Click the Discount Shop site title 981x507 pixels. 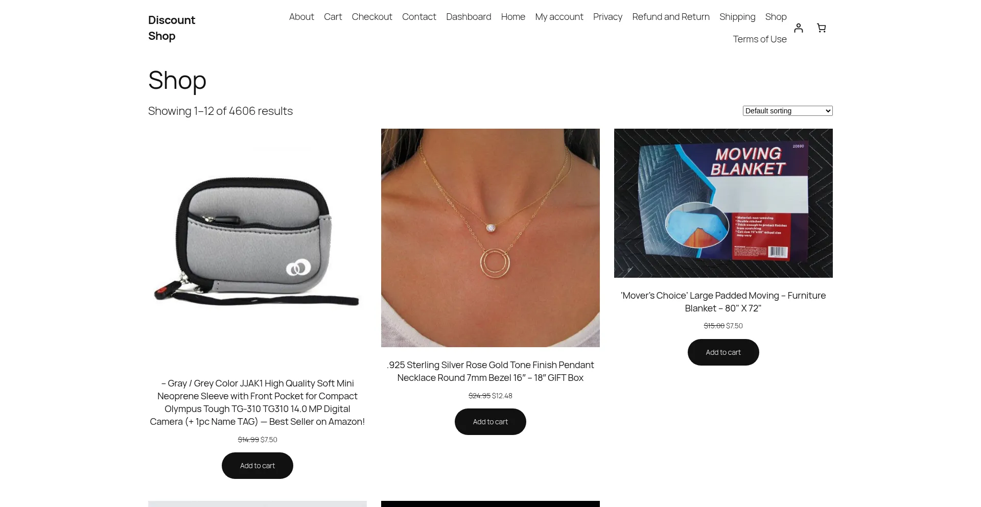pyautogui.click(x=172, y=28)
